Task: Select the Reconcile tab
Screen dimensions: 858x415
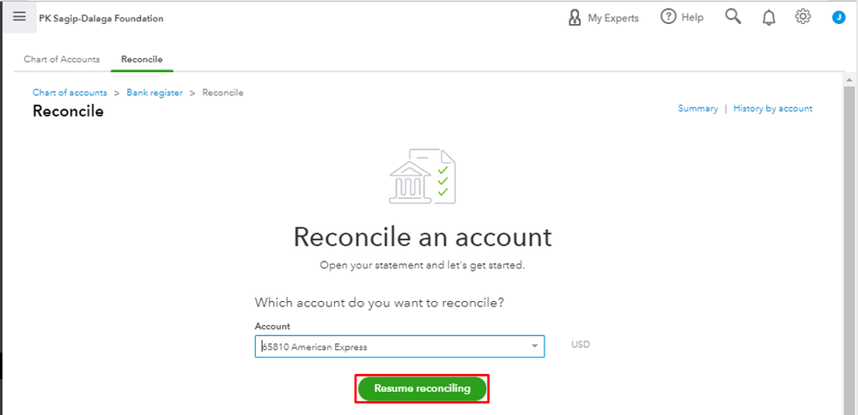Action: pos(142,59)
